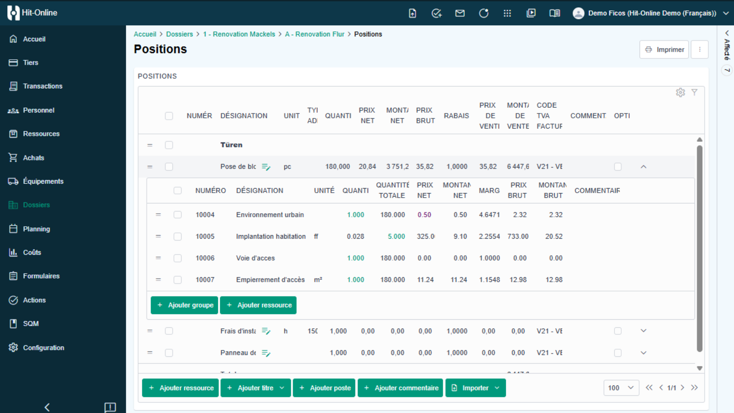Open the feedback message icon in sidebar
Viewport: 734px width, 413px height.
coord(110,407)
